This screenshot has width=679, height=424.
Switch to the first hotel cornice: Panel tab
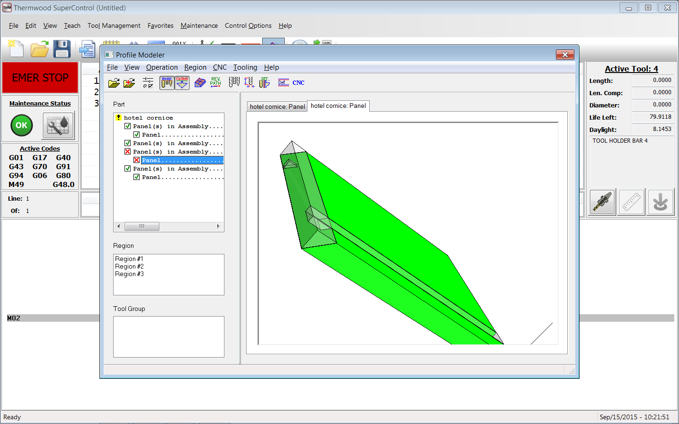coord(277,106)
